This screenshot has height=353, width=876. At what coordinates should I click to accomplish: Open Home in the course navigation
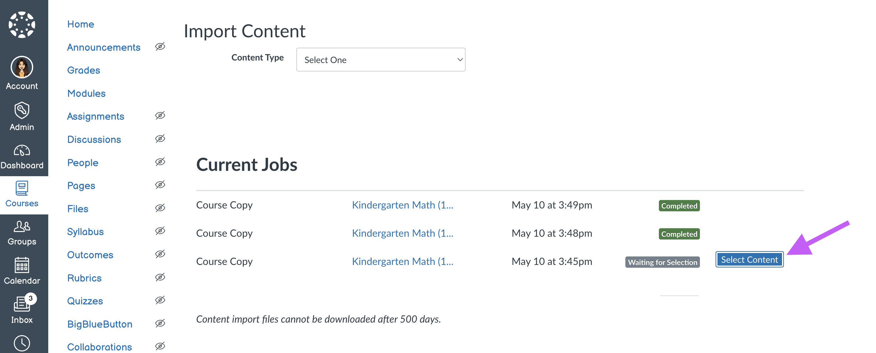coord(81,24)
